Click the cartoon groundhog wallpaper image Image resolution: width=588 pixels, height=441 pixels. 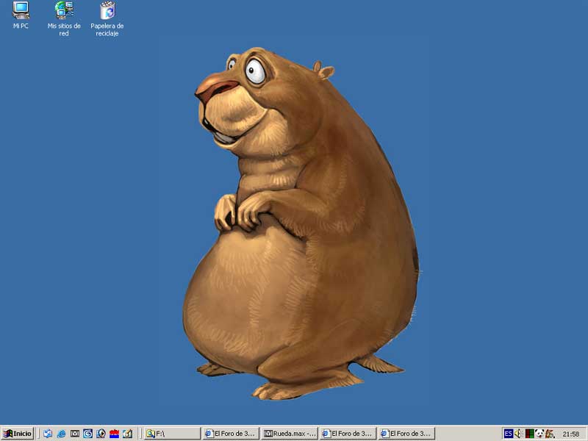(x=301, y=223)
